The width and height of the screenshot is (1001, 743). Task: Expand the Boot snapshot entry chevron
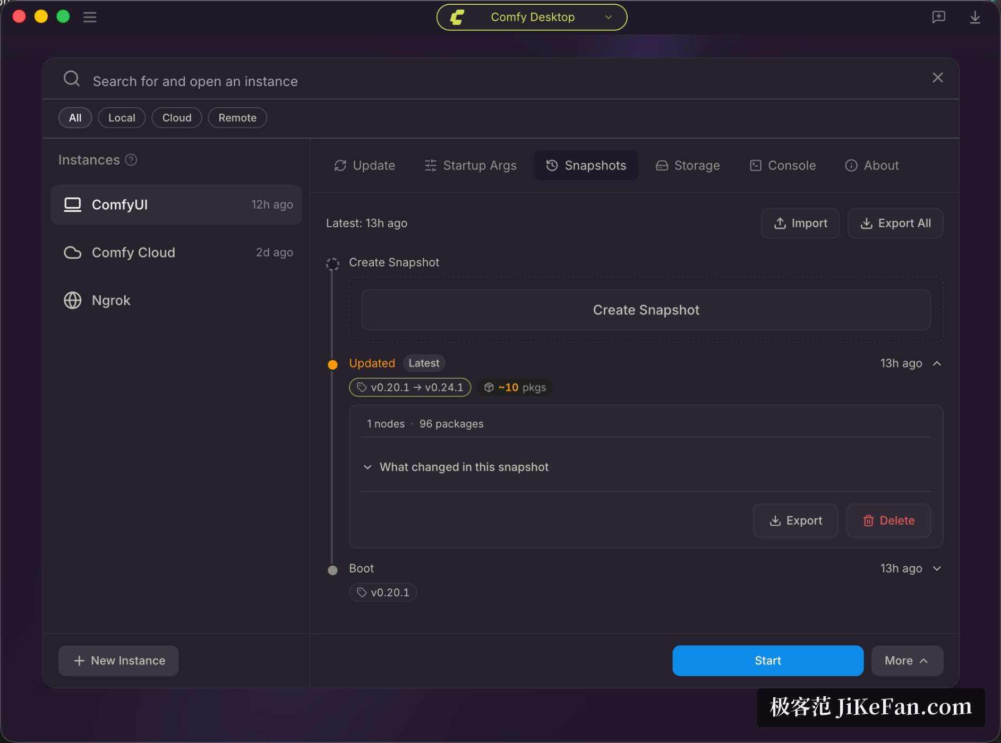[937, 568]
